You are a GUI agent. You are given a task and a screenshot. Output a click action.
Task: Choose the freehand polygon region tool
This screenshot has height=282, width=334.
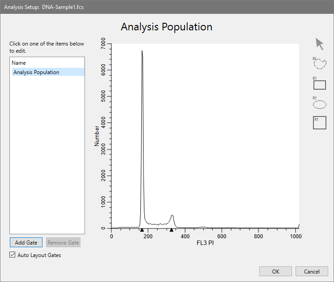pos(320,63)
